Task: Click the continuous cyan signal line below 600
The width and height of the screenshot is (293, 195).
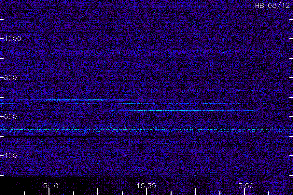Action: click(146, 129)
